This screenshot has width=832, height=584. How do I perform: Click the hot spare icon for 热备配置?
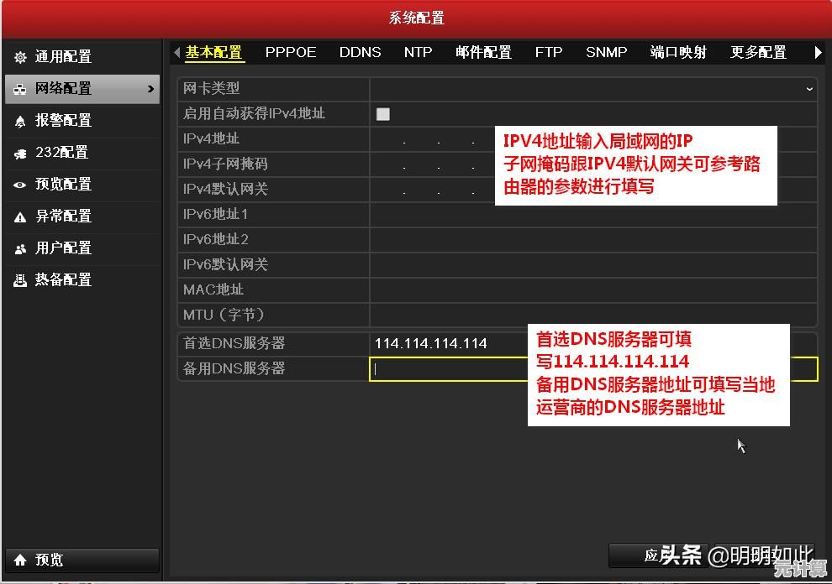point(20,280)
